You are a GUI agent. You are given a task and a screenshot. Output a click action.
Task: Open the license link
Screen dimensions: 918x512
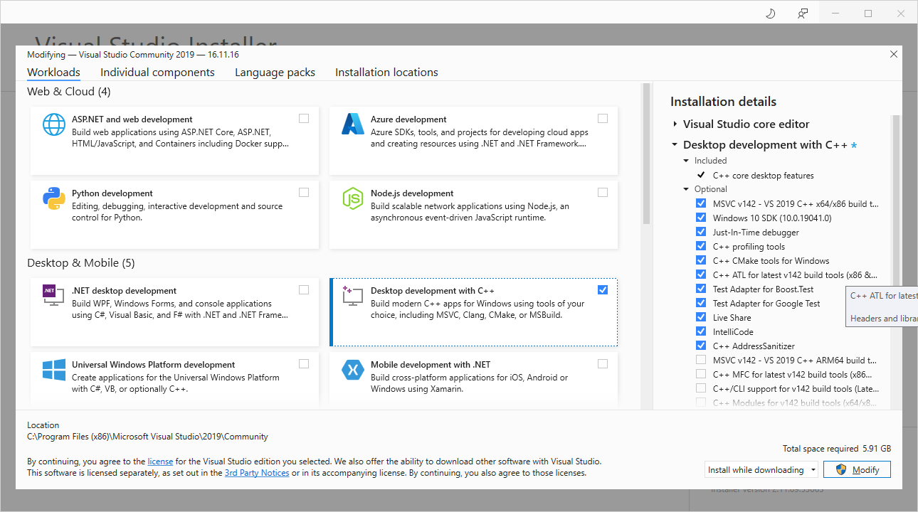[160, 462]
